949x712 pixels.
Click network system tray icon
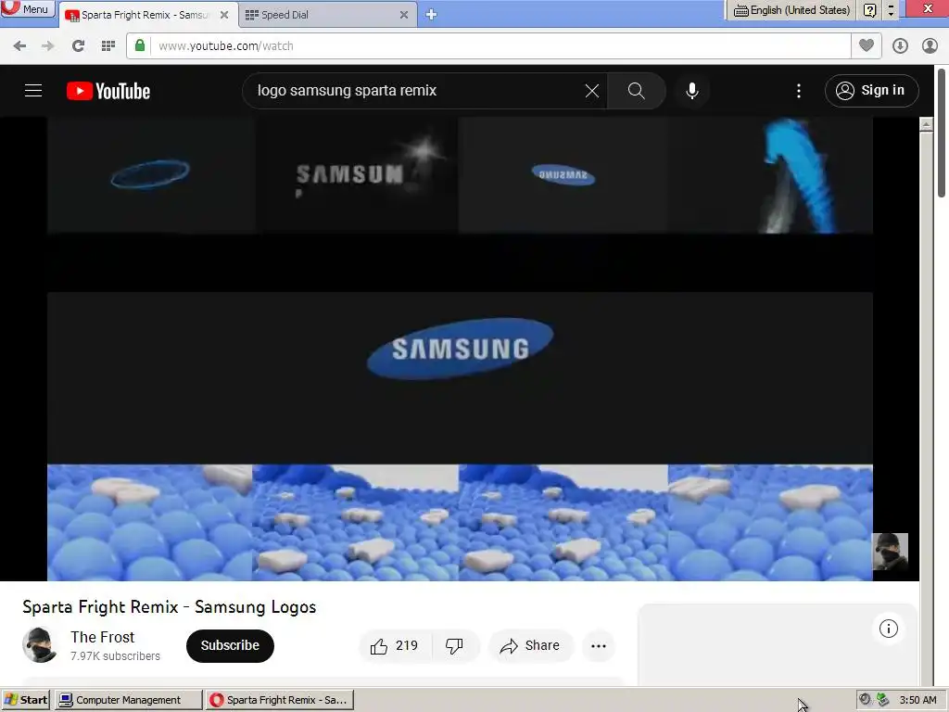(x=883, y=700)
